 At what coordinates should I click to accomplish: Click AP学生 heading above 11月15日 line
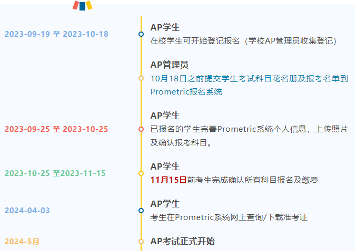click(165, 166)
